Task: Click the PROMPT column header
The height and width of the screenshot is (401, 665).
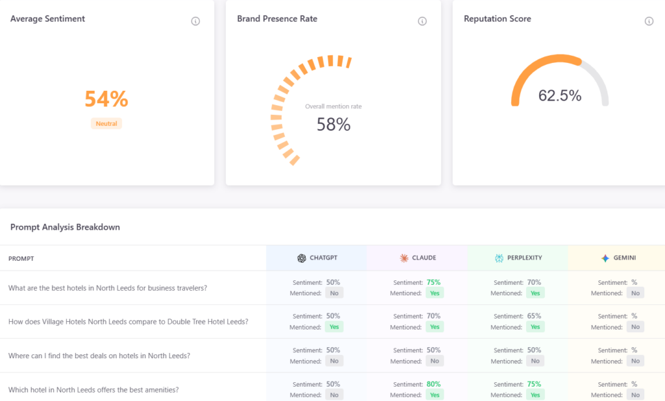Action: (x=21, y=259)
